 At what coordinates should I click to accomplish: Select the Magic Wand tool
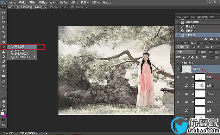pos(4,27)
